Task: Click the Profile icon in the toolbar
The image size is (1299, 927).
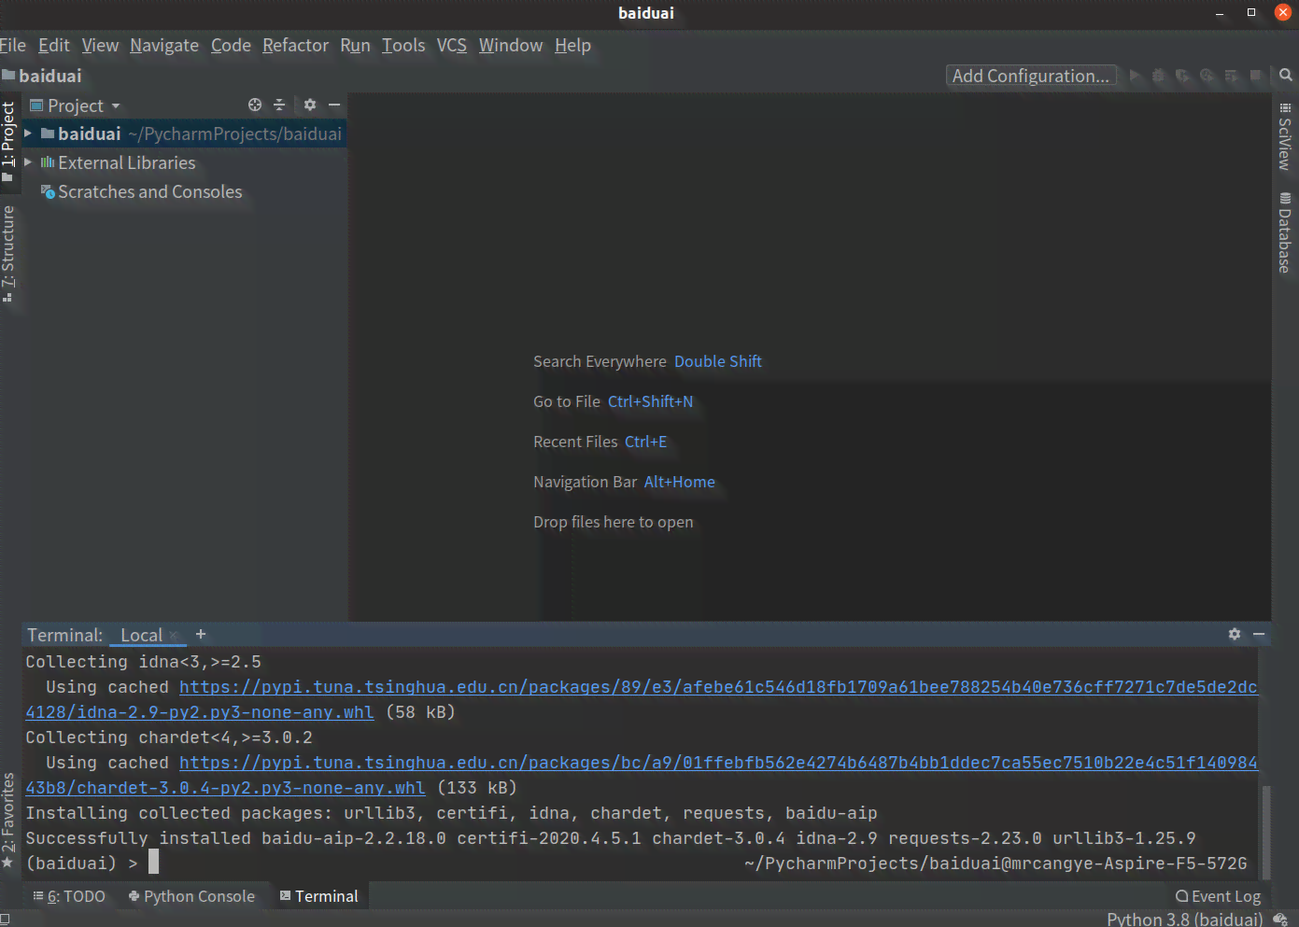Action: [x=1207, y=76]
